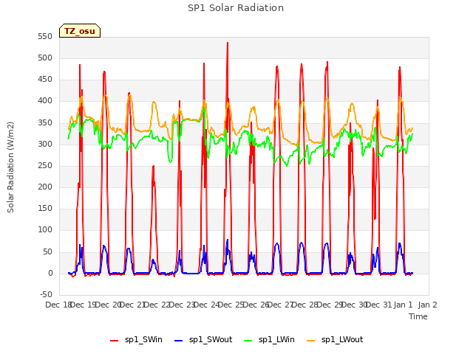Click the orange sp1_LWout legend swatch
473x354 pixels.
point(310,340)
